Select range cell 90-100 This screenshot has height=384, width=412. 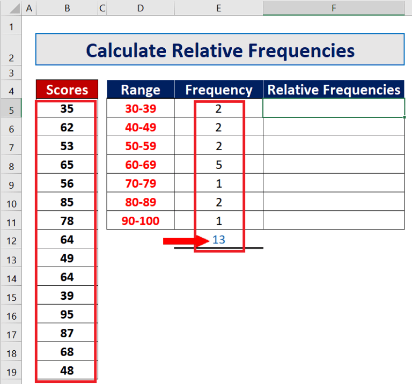[141, 220]
